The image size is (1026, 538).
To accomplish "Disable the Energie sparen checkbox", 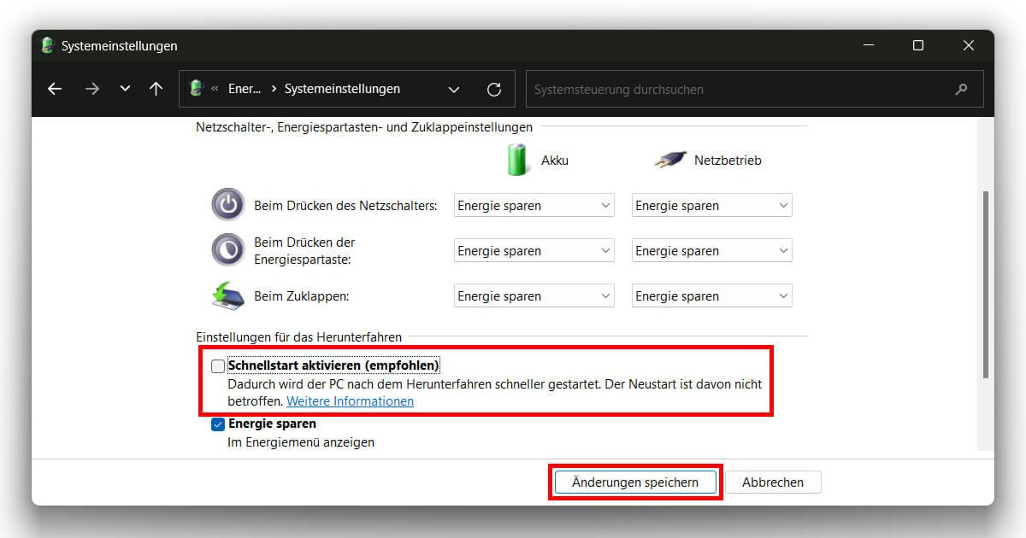I will point(218,424).
